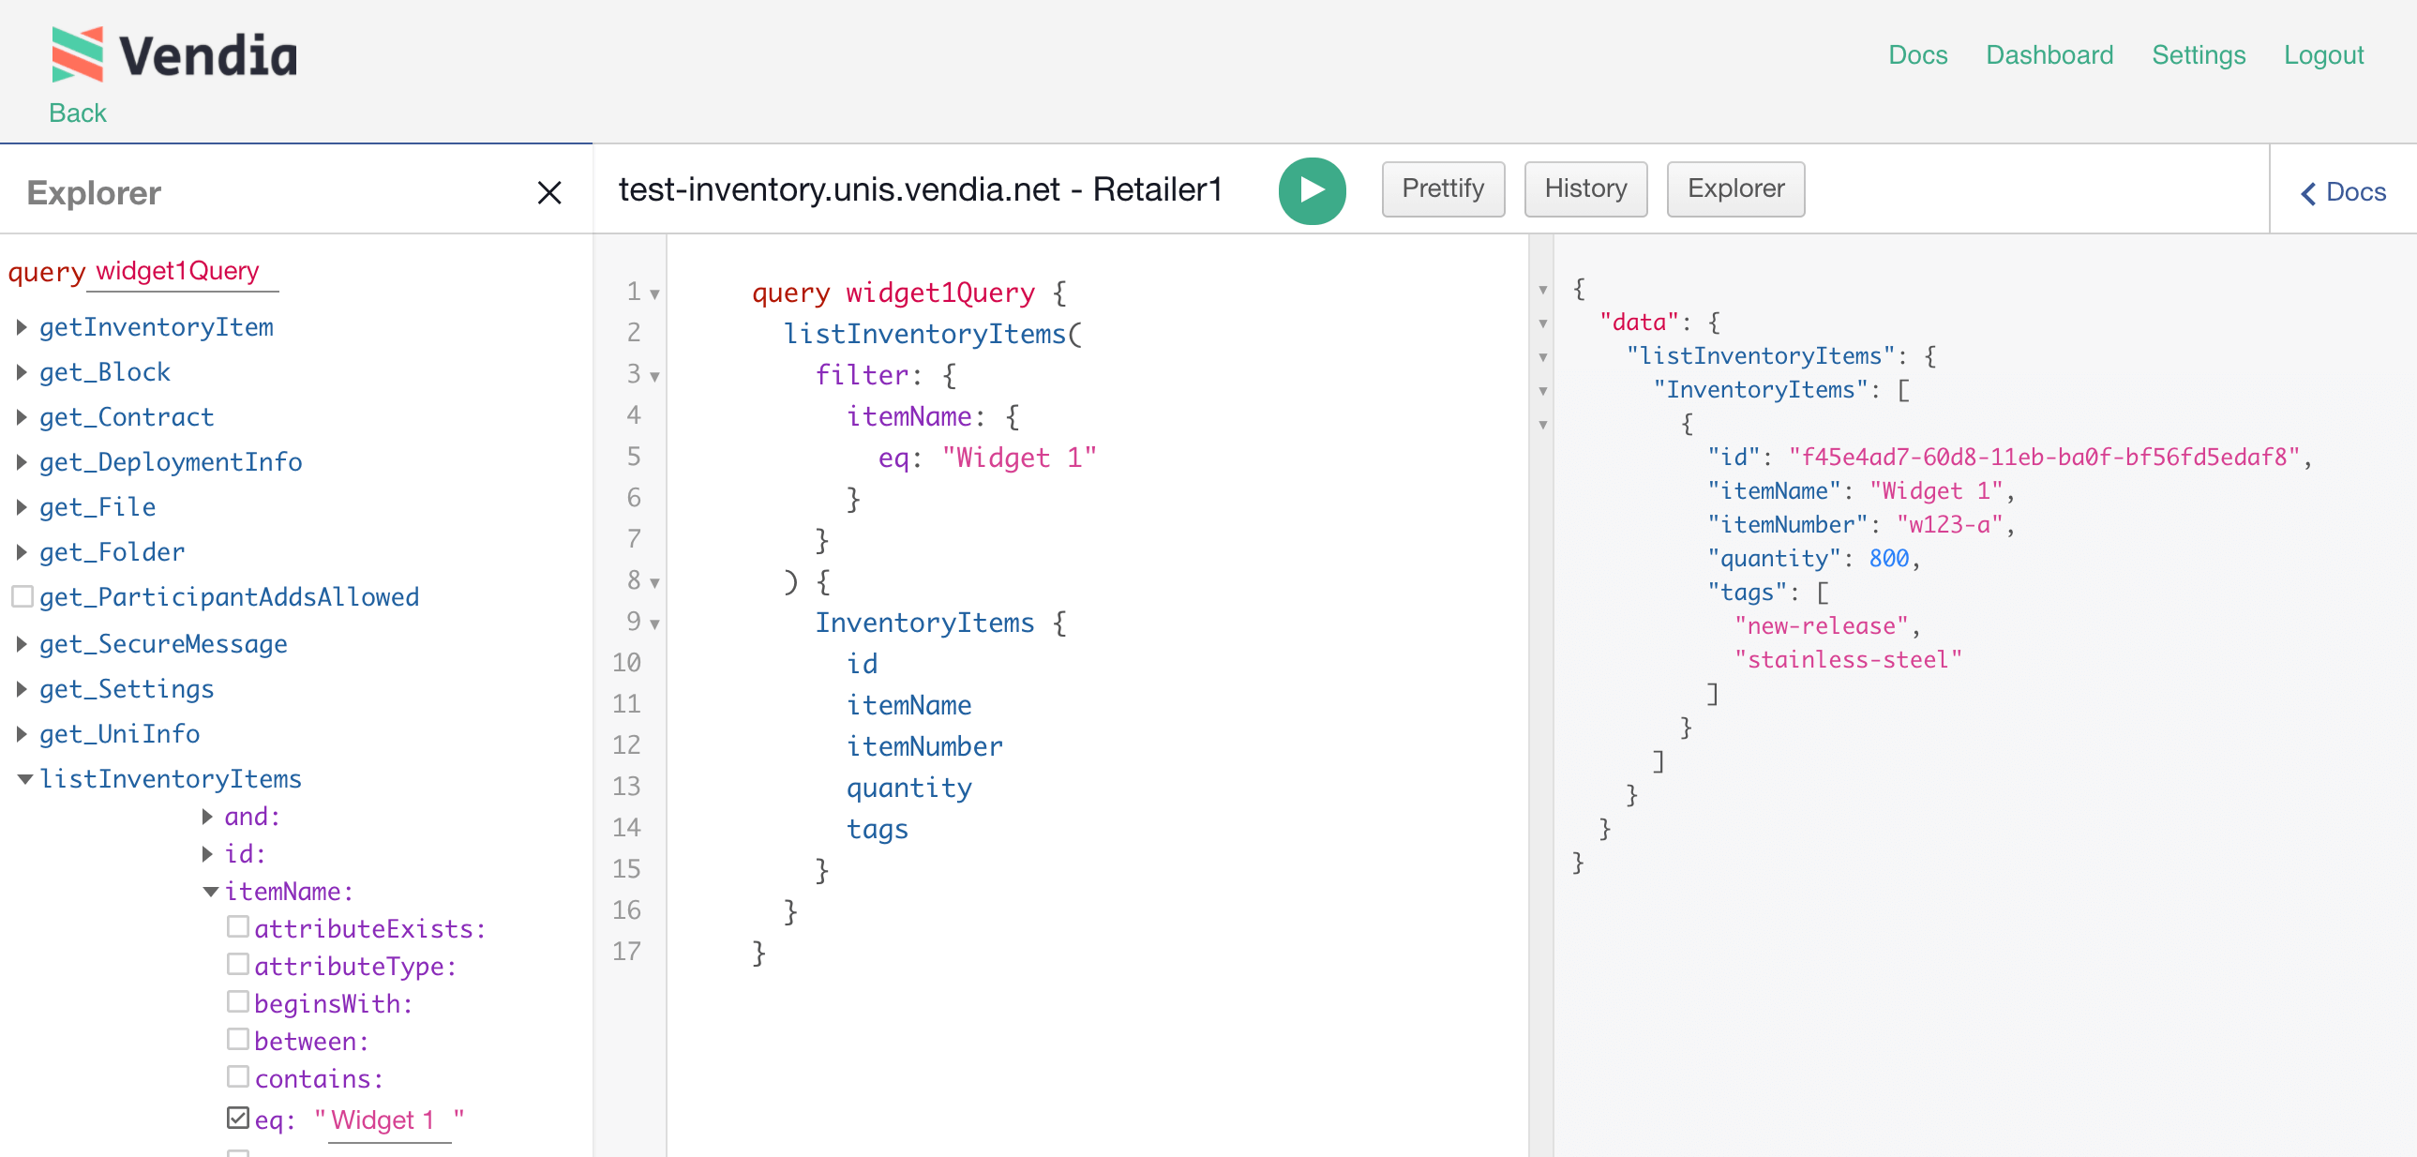The height and width of the screenshot is (1157, 2417).
Task: Expand get_Folder tree node
Action: pos(22,552)
